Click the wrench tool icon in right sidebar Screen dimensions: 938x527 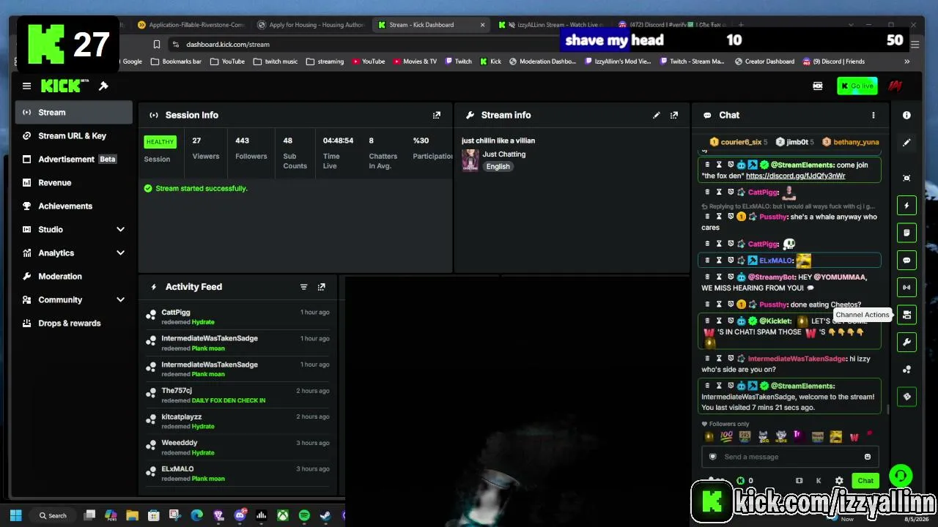tap(906, 342)
